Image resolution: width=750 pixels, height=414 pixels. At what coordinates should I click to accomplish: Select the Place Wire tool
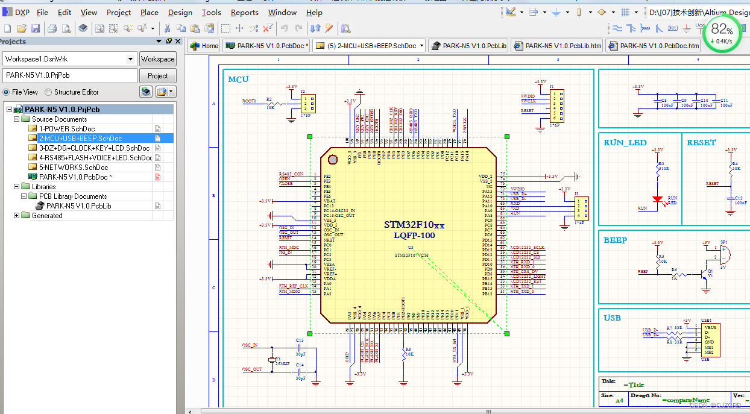click(x=617, y=28)
